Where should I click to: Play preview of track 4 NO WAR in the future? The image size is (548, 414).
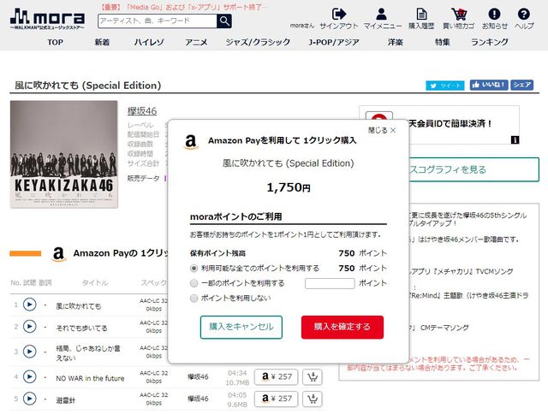[29, 376]
